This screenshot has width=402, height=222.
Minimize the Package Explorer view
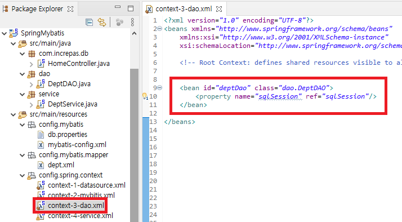click(x=118, y=7)
